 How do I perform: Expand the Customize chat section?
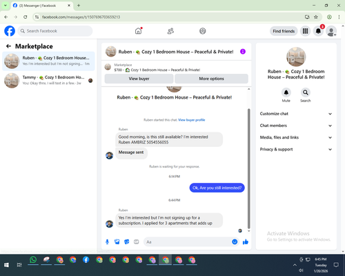pos(296,114)
